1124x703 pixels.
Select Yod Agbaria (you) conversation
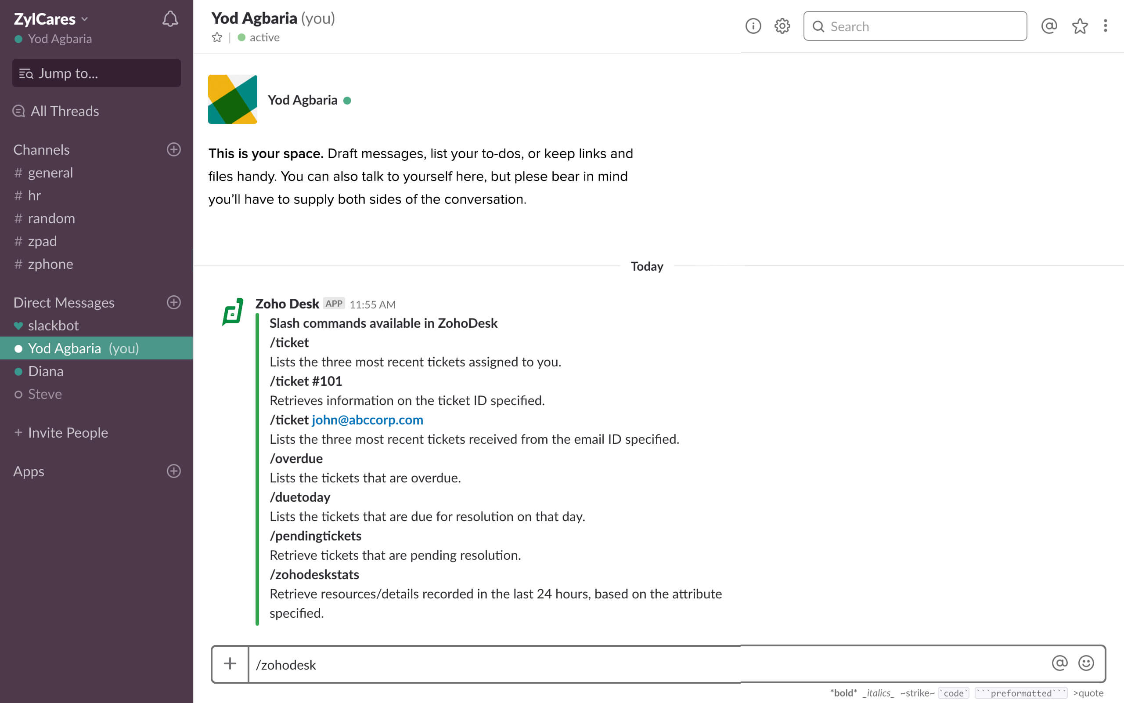[97, 348]
